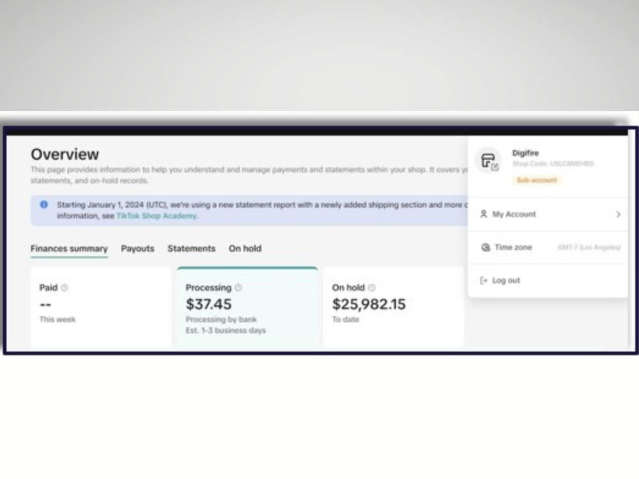
Task: Click the 'This week' label
Action: [x=58, y=319]
